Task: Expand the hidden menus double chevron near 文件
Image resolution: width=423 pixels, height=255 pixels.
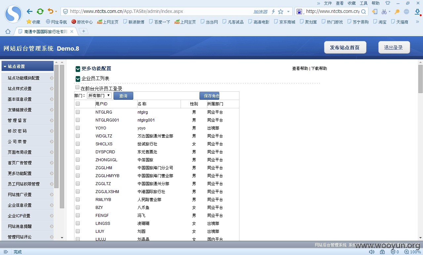Action: [x=318, y=3]
